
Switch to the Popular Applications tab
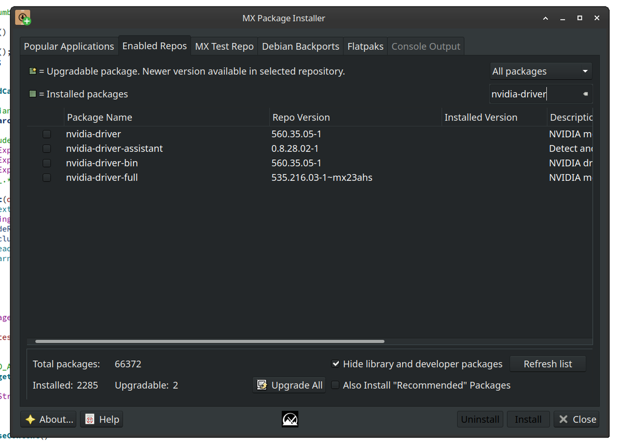click(69, 47)
